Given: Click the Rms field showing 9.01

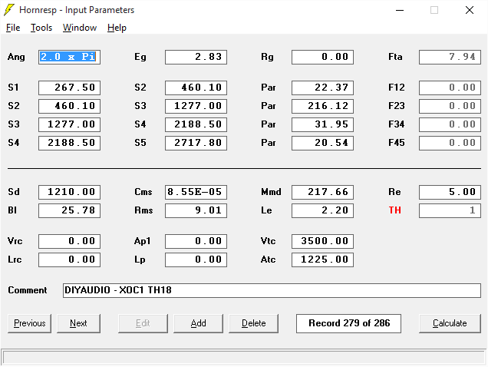Looking at the screenshot, I should coord(196,210).
